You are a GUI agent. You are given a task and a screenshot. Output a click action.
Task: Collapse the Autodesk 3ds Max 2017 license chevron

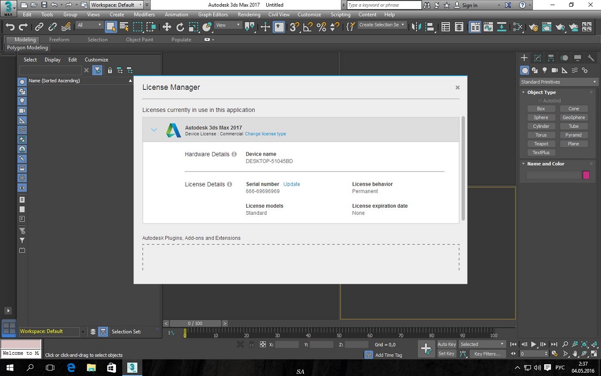(154, 130)
